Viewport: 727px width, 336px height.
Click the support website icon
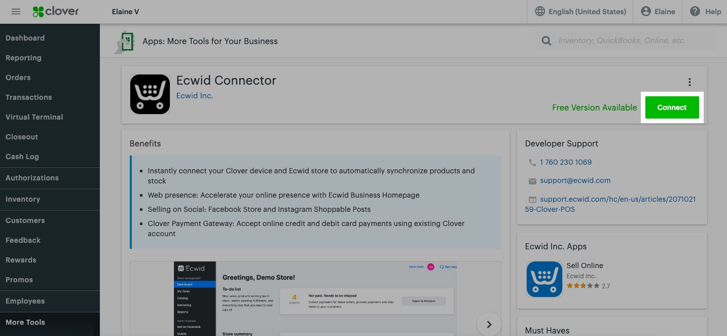(532, 200)
